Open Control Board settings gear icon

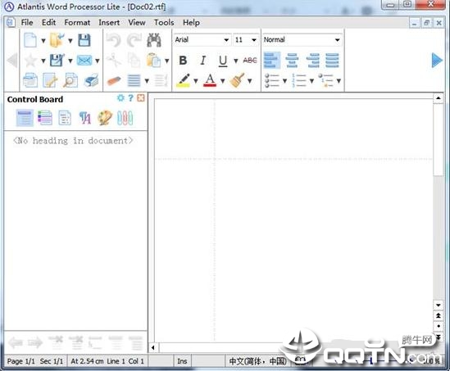(120, 98)
